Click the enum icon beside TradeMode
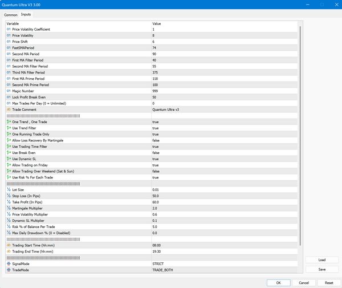This screenshot has width=342, height=288. (9, 270)
